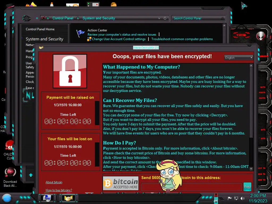Image resolution: width=272 pixels, height=204 pixels.
Task: Click the Bitcoin Accepted Here logo
Action: (121, 183)
